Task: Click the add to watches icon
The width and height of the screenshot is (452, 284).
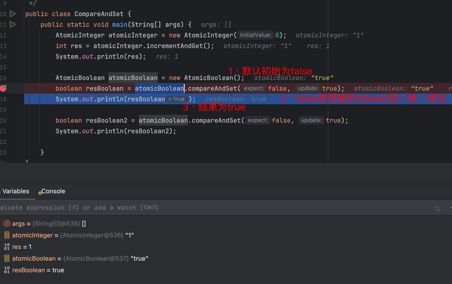Action: point(437,208)
